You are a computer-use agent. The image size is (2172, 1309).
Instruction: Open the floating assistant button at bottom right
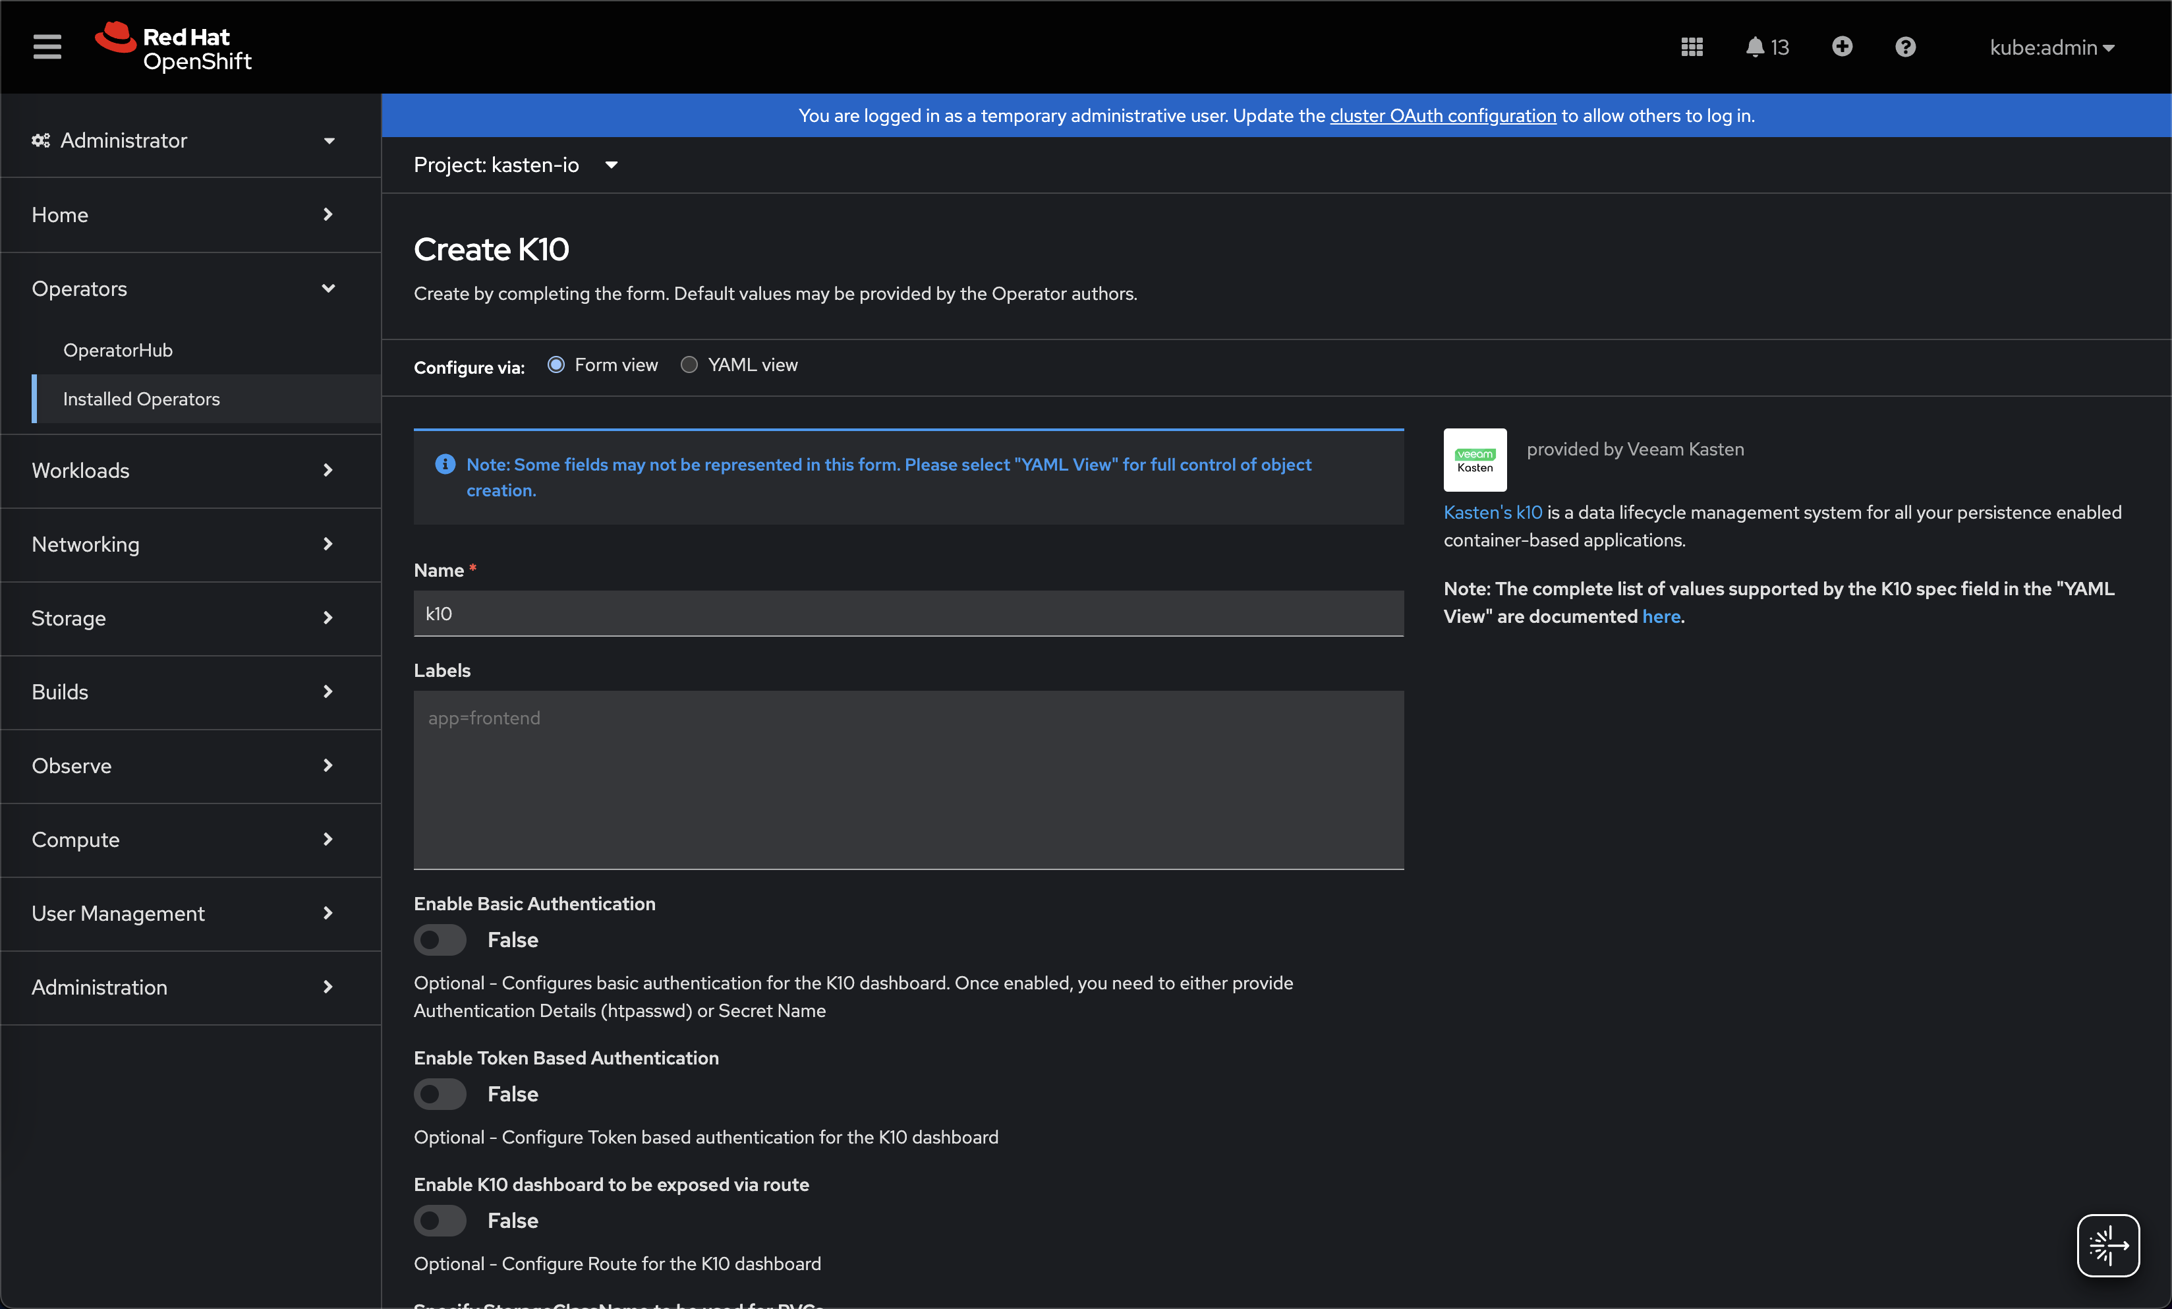click(2107, 1244)
